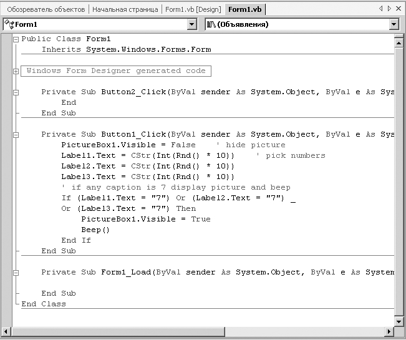The image size is (406, 340).
Task: Collapse the Public Class Form1 block
Action: pyautogui.click(x=16, y=39)
